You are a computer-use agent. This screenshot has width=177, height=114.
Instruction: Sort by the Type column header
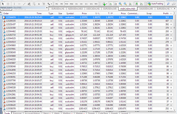coord(48,13)
